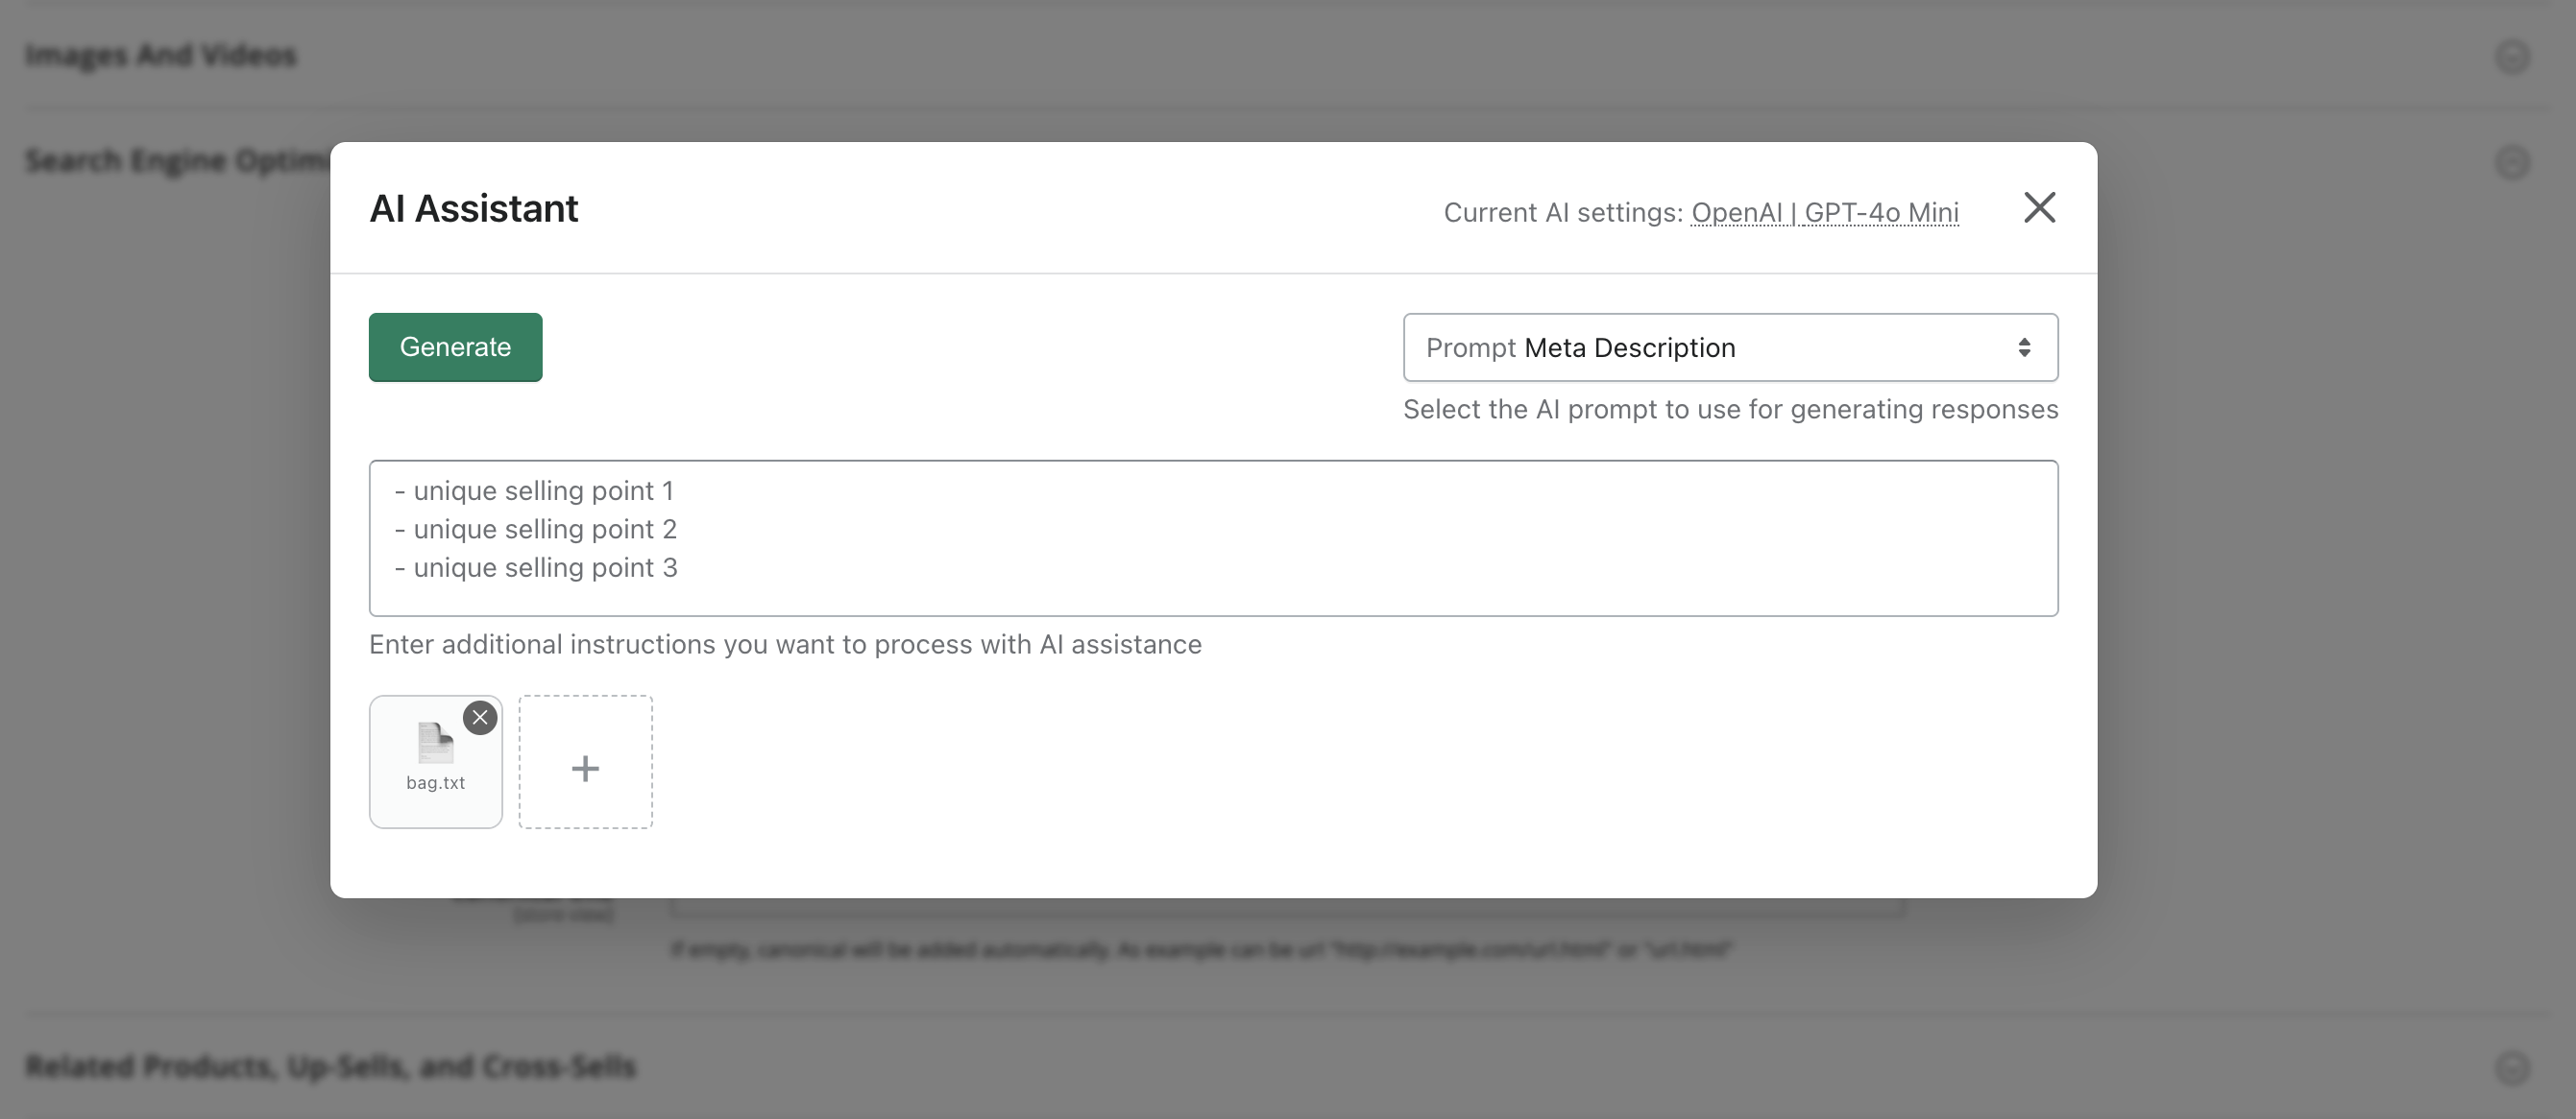
Task: Open the Prompt Meta Description dropdown
Action: click(1729, 347)
